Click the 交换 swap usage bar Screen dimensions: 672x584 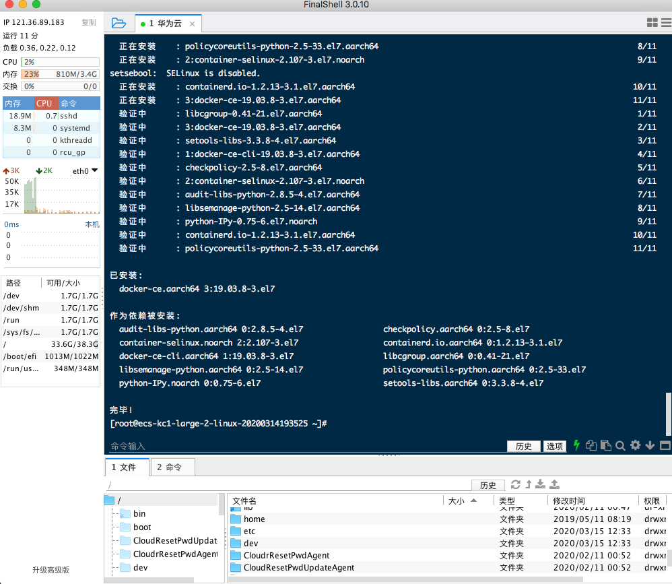(x=60, y=86)
